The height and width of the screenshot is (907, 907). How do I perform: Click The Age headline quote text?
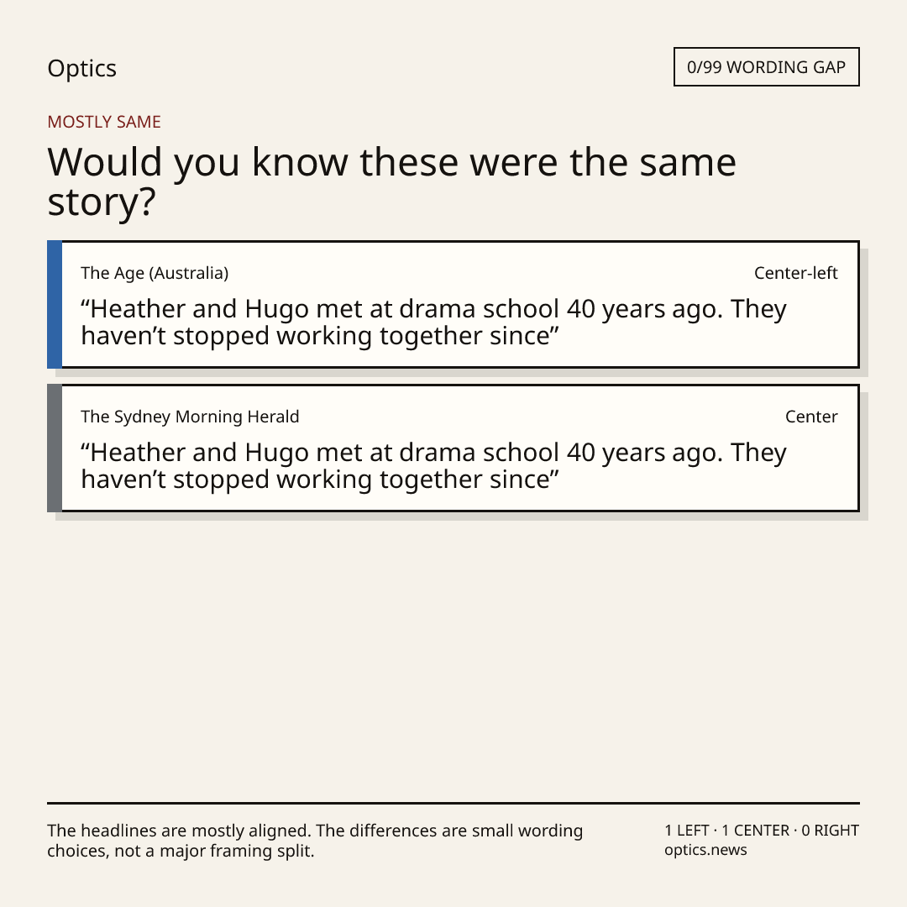tap(434, 322)
